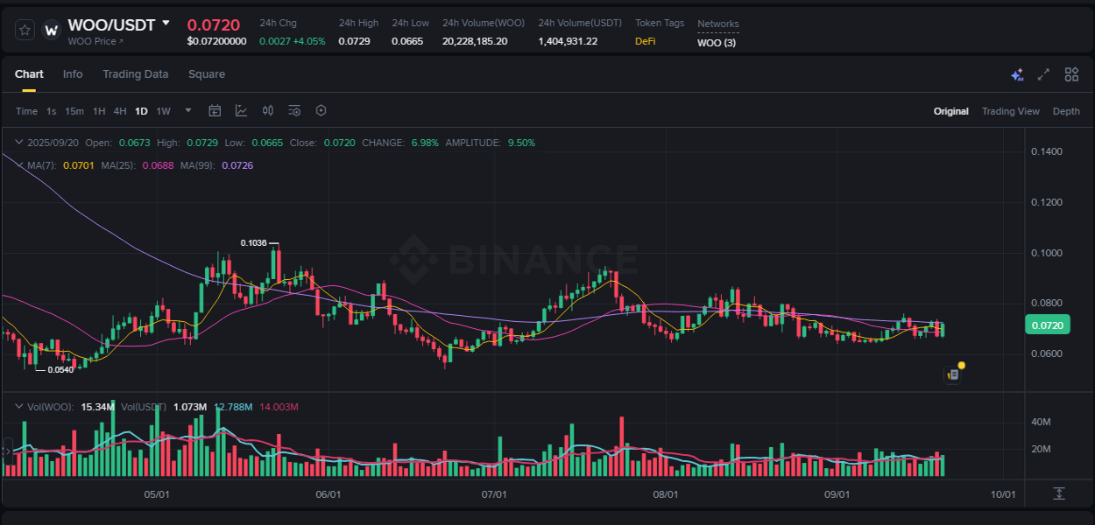
Task: Select the 1W interval
Action: click(162, 111)
